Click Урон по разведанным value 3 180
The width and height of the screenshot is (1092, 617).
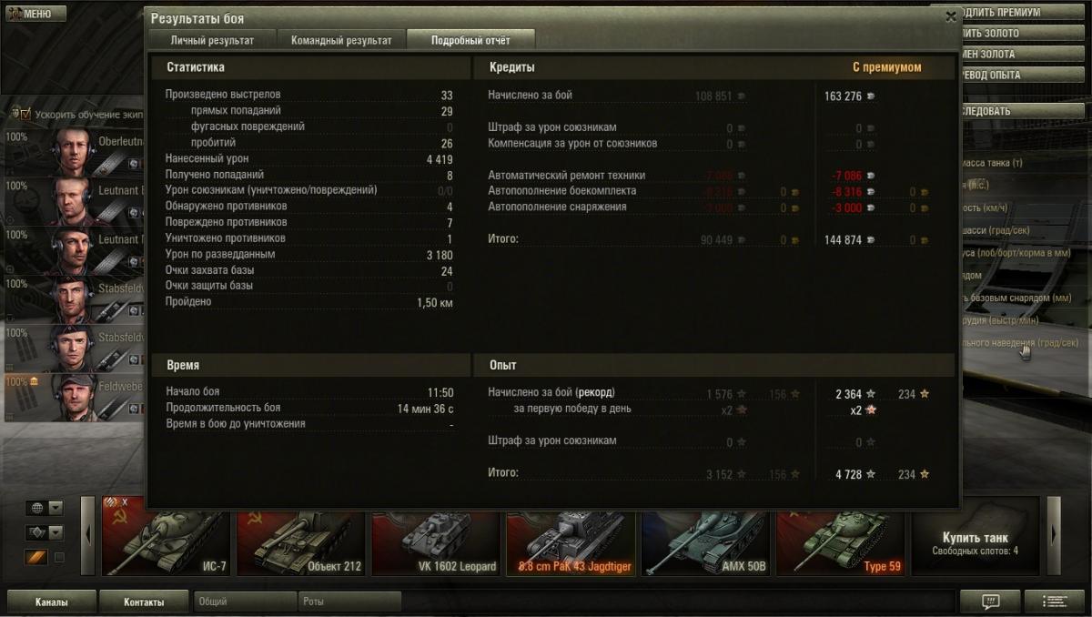pyautogui.click(x=439, y=255)
